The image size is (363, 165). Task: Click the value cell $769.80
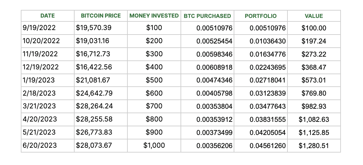314,93
